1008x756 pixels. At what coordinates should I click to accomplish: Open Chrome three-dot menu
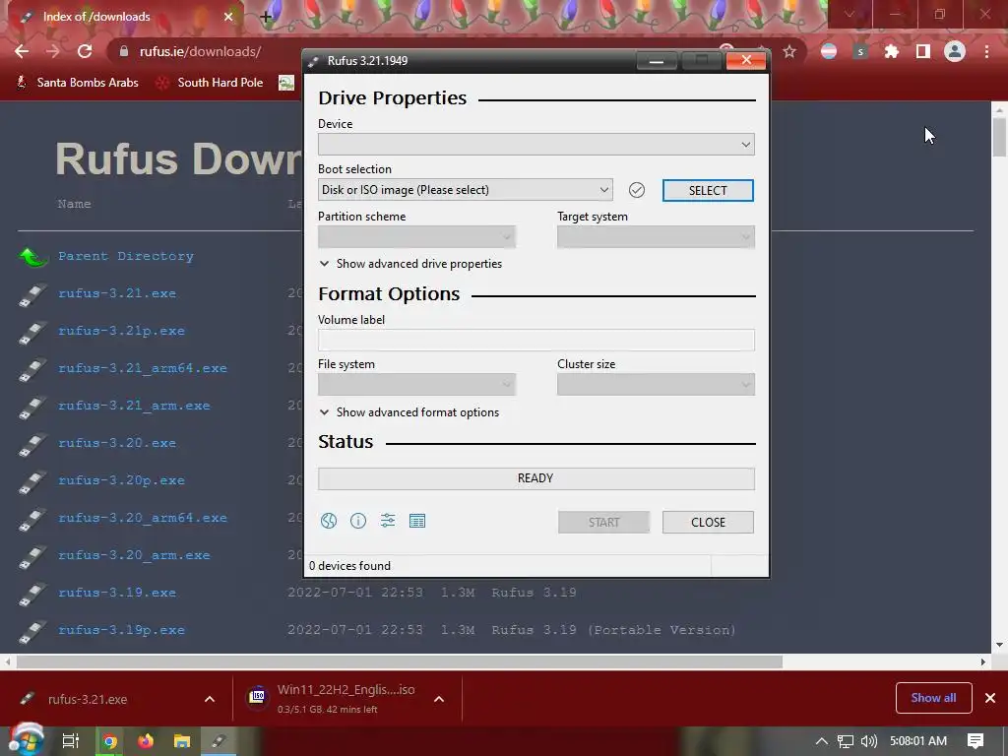click(x=986, y=51)
